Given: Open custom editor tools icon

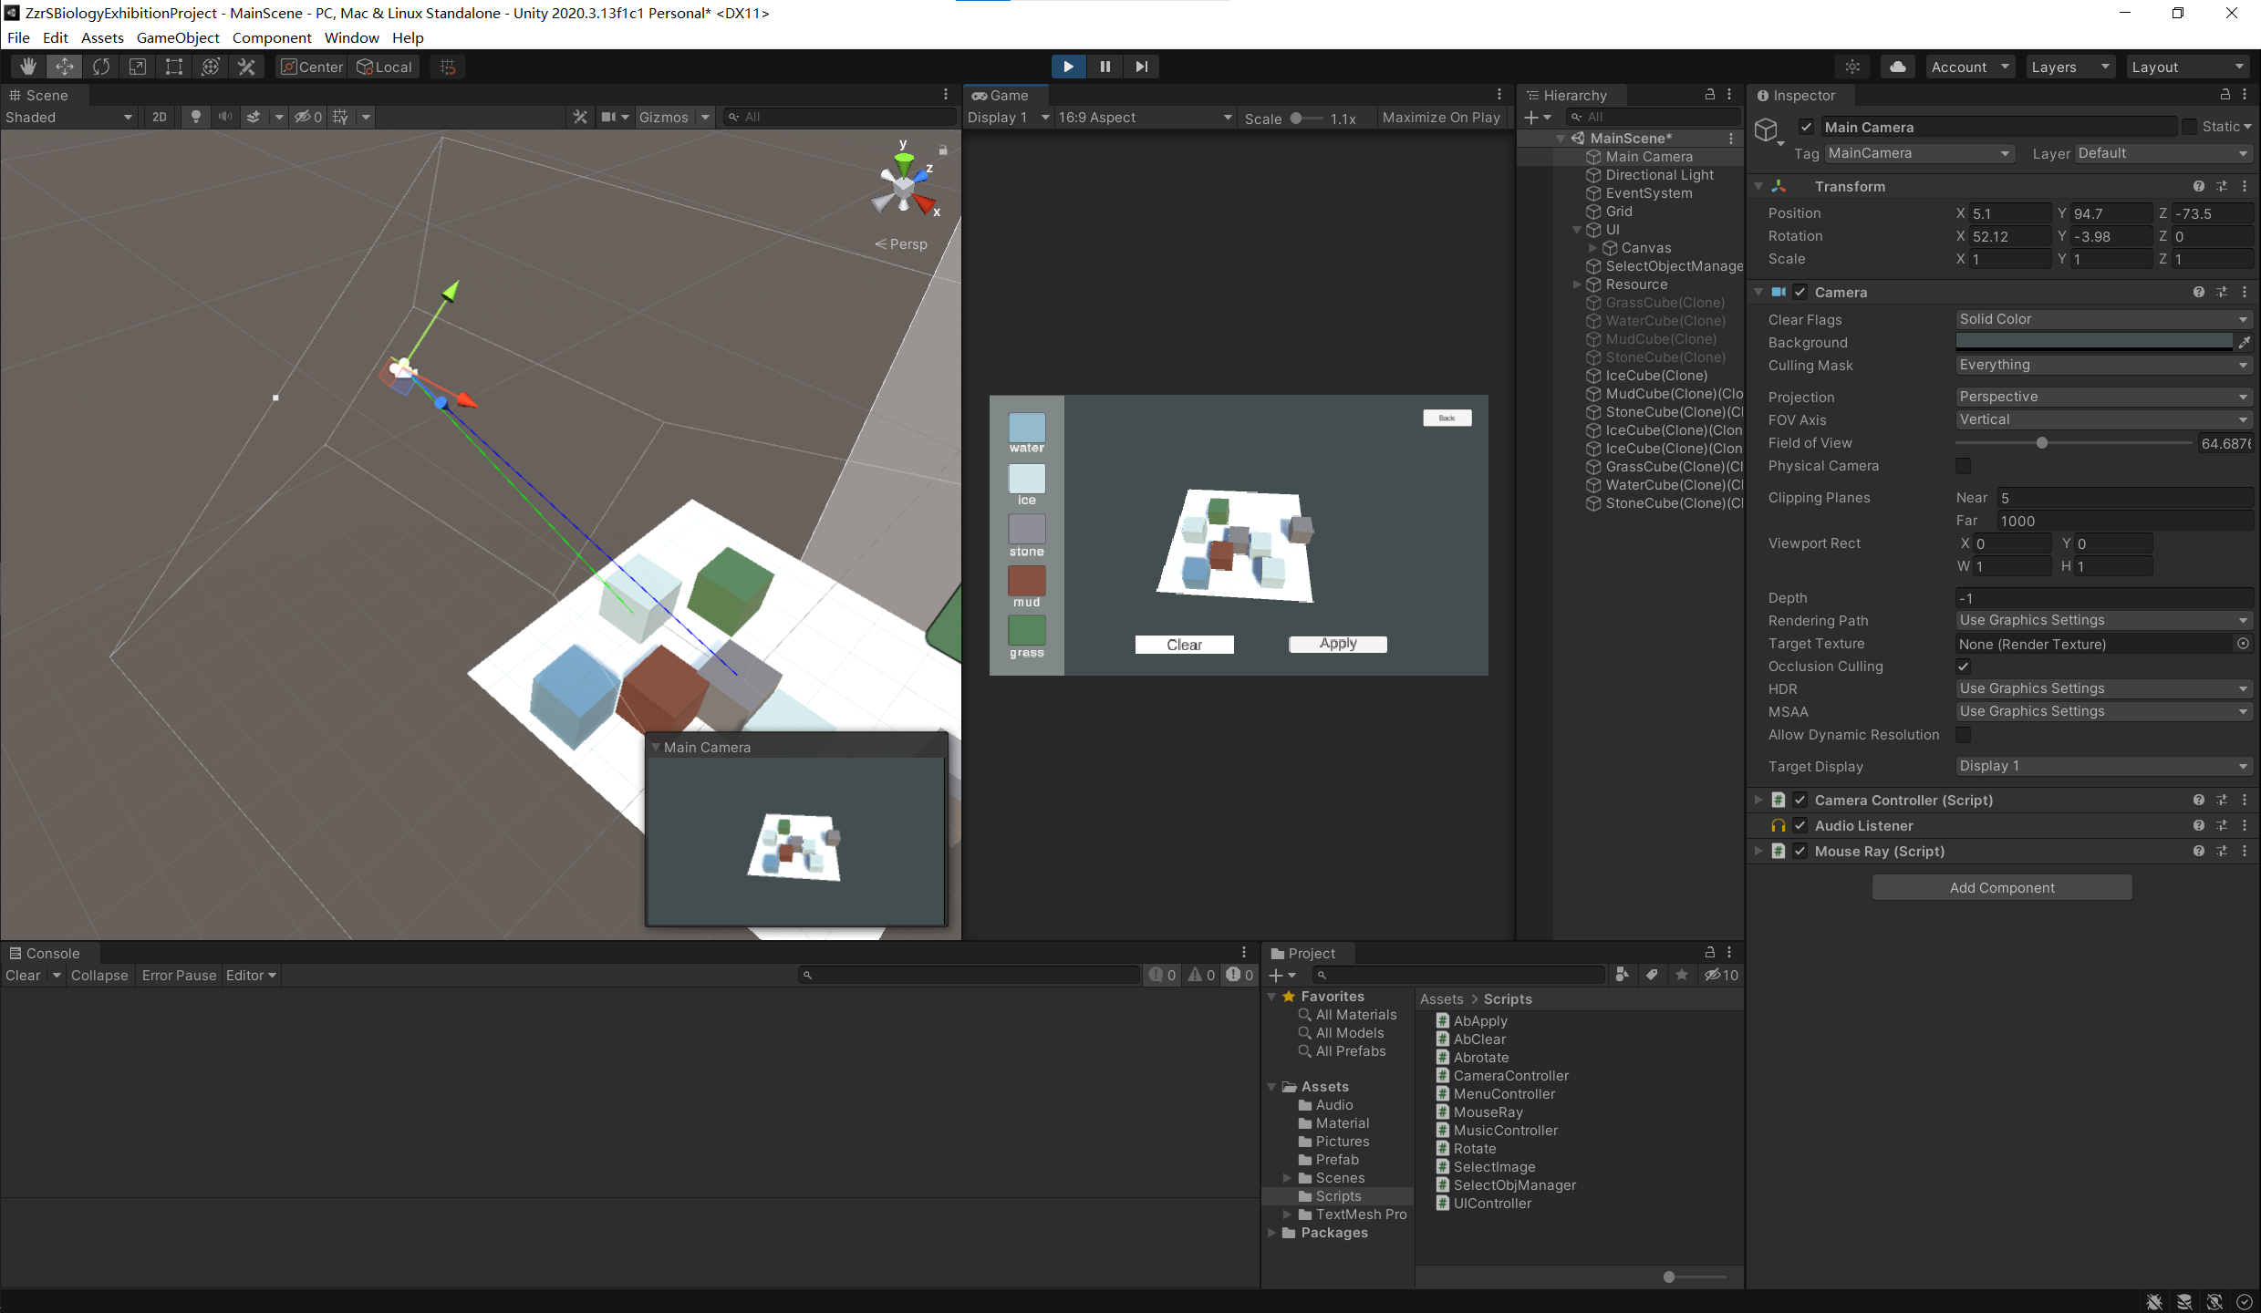Looking at the screenshot, I should coord(247,67).
